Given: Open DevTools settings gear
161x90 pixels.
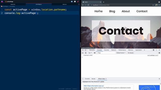Looking at the screenshot, I should [x=153, y=50].
